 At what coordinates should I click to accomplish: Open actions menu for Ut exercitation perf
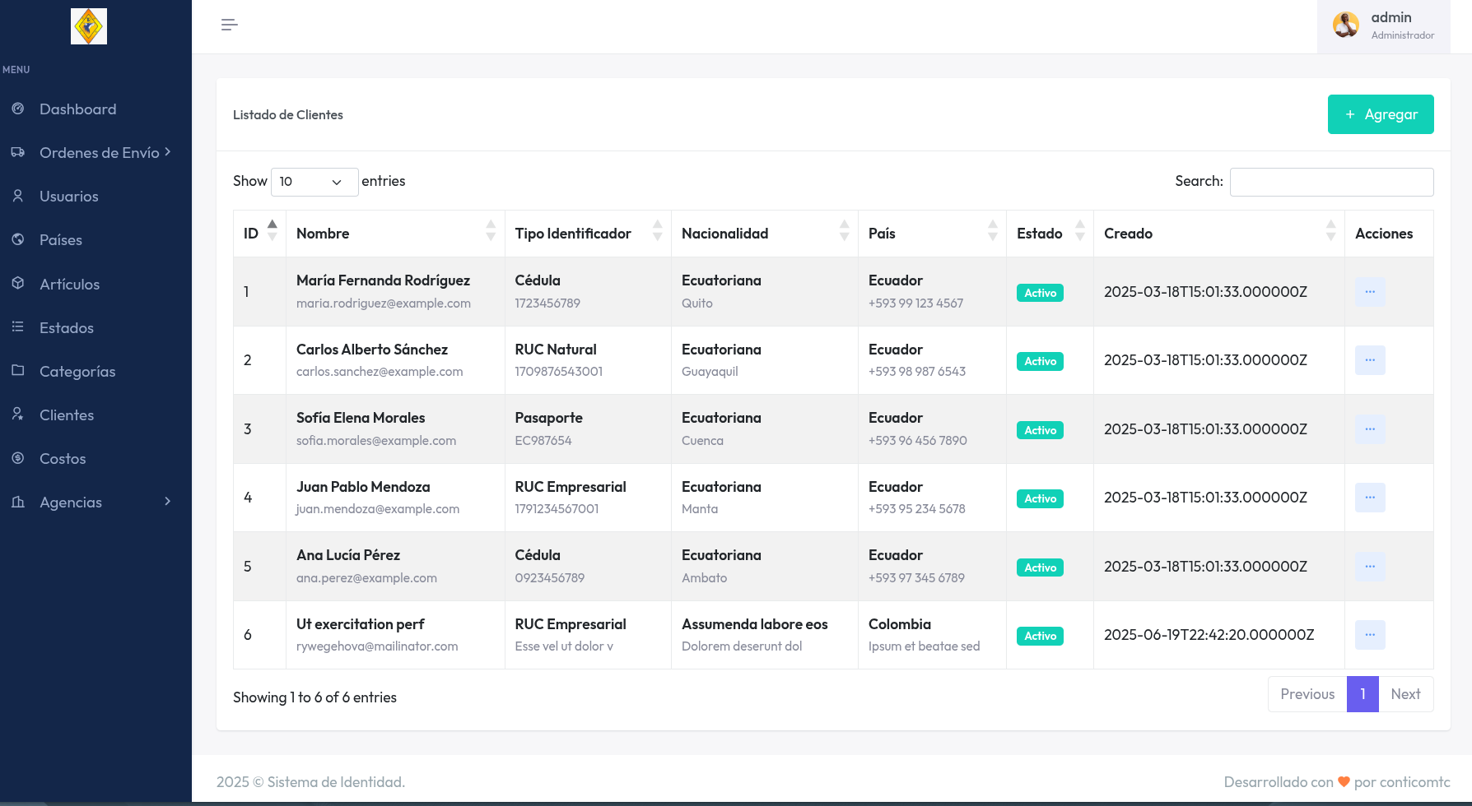1369,635
